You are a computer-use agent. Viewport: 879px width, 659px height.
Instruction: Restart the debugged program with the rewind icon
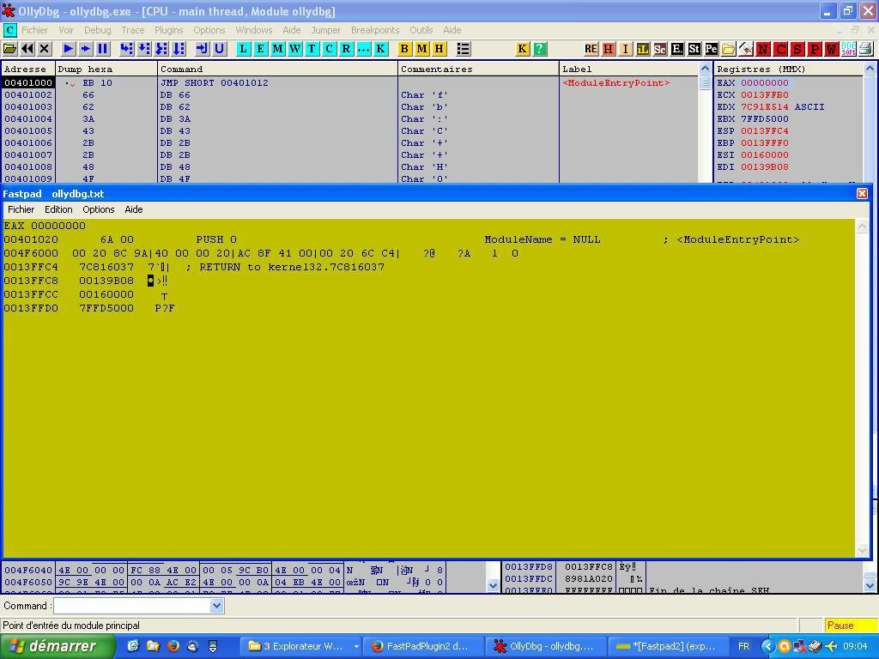tap(27, 49)
